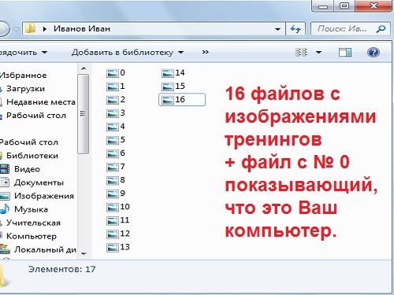Select image file 11
This screenshot has width=394, height=295.
pyautogui.click(x=118, y=220)
